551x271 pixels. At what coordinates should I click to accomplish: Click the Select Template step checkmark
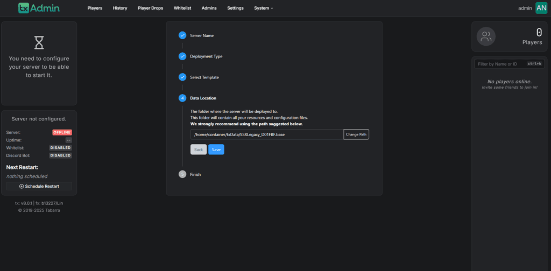click(182, 77)
